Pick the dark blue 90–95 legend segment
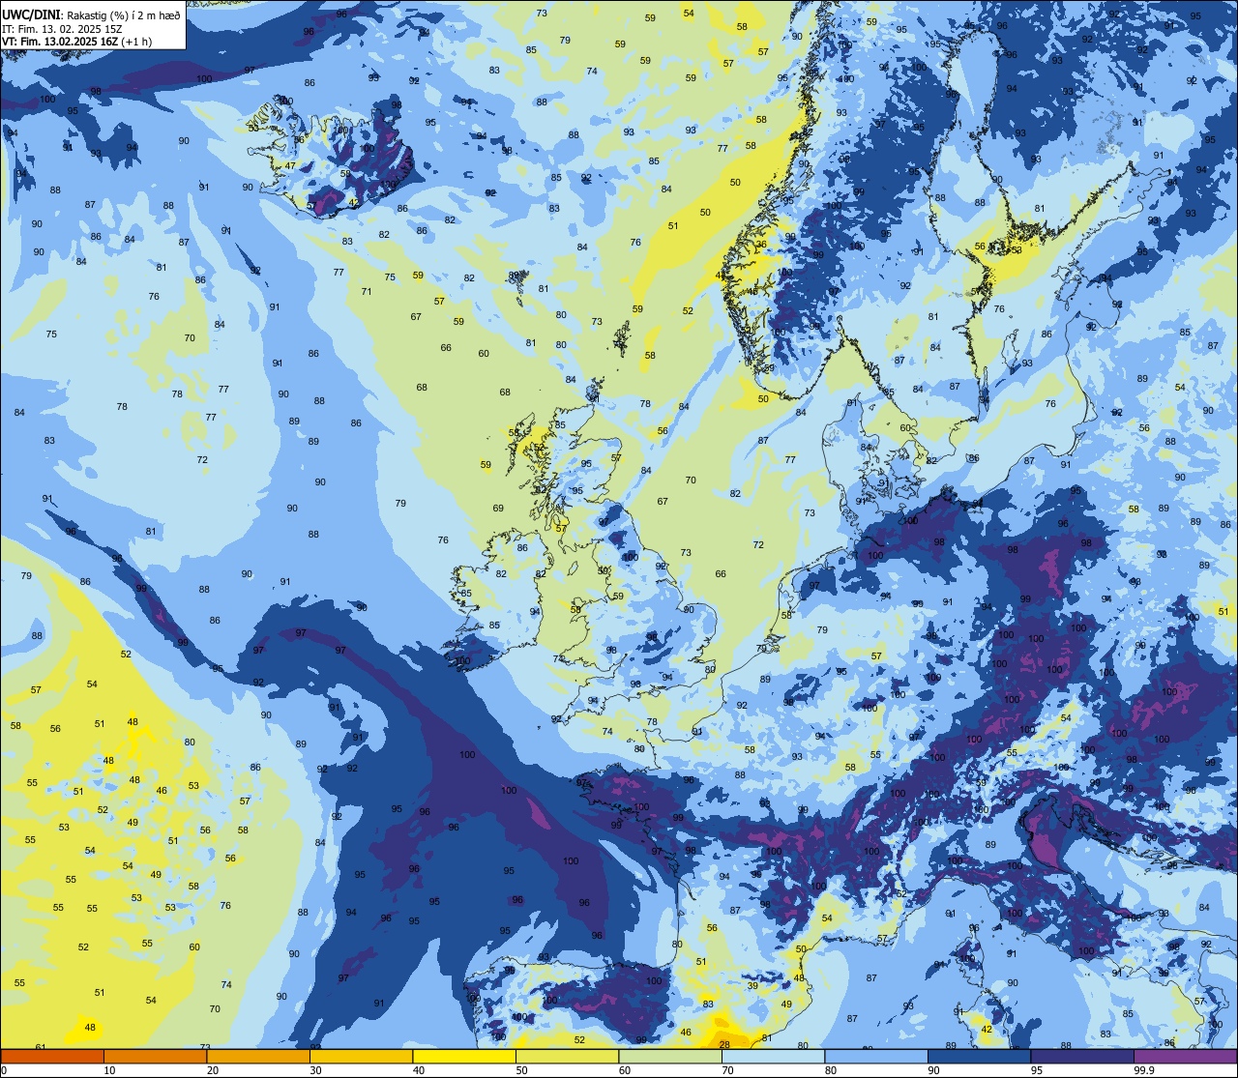This screenshot has width=1238, height=1078. coord(979,1056)
